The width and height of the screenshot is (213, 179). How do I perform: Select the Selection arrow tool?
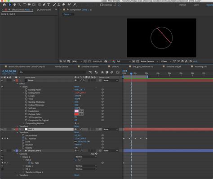click(x=10, y=5)
